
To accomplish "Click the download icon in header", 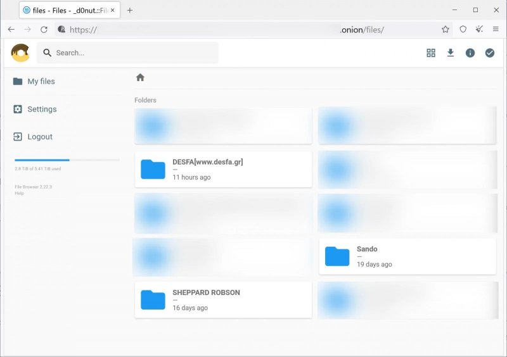I will pos(451,53).
